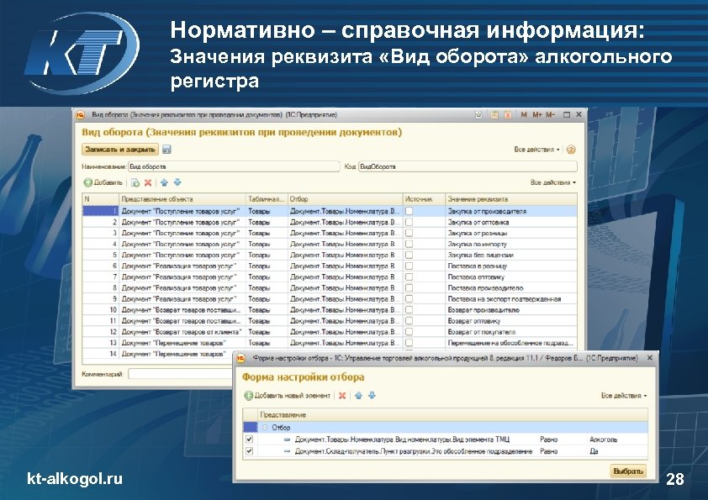
Task: Click the Источник column header
Action: pyautogui.click(x=424, y=199)
